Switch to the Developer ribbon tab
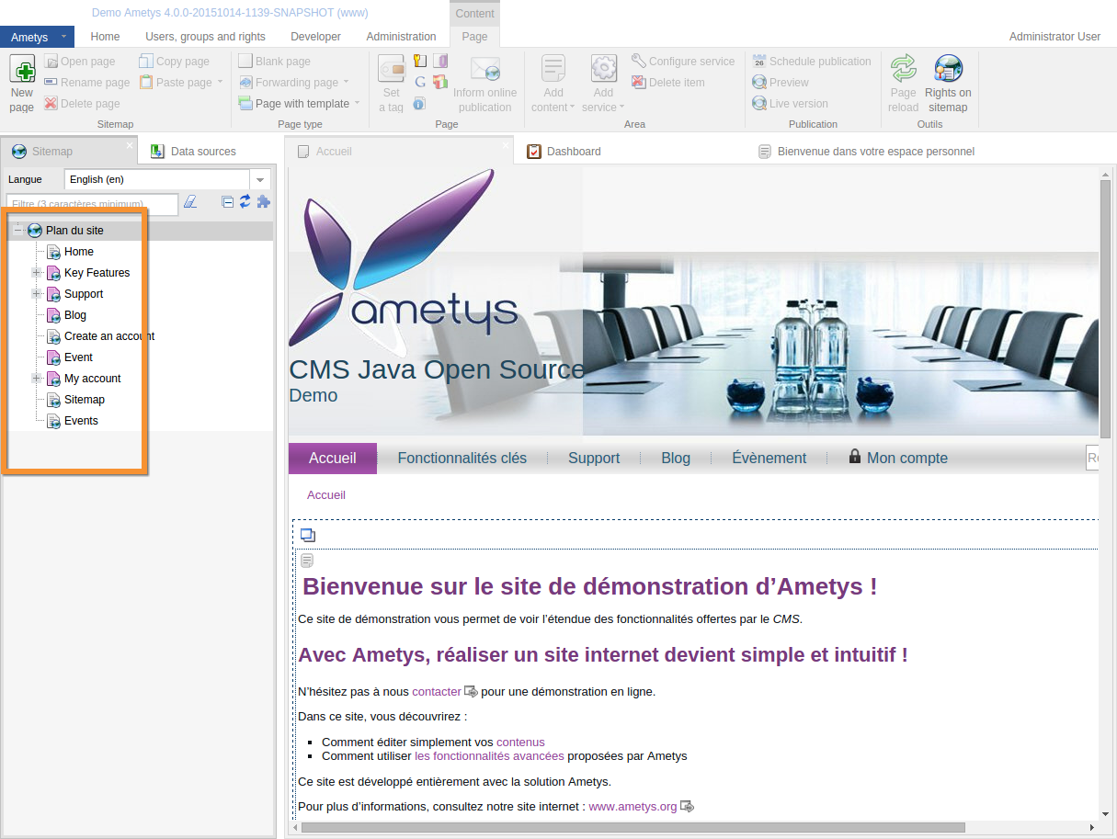This screenshot has width=1117, height=839. 315,37
